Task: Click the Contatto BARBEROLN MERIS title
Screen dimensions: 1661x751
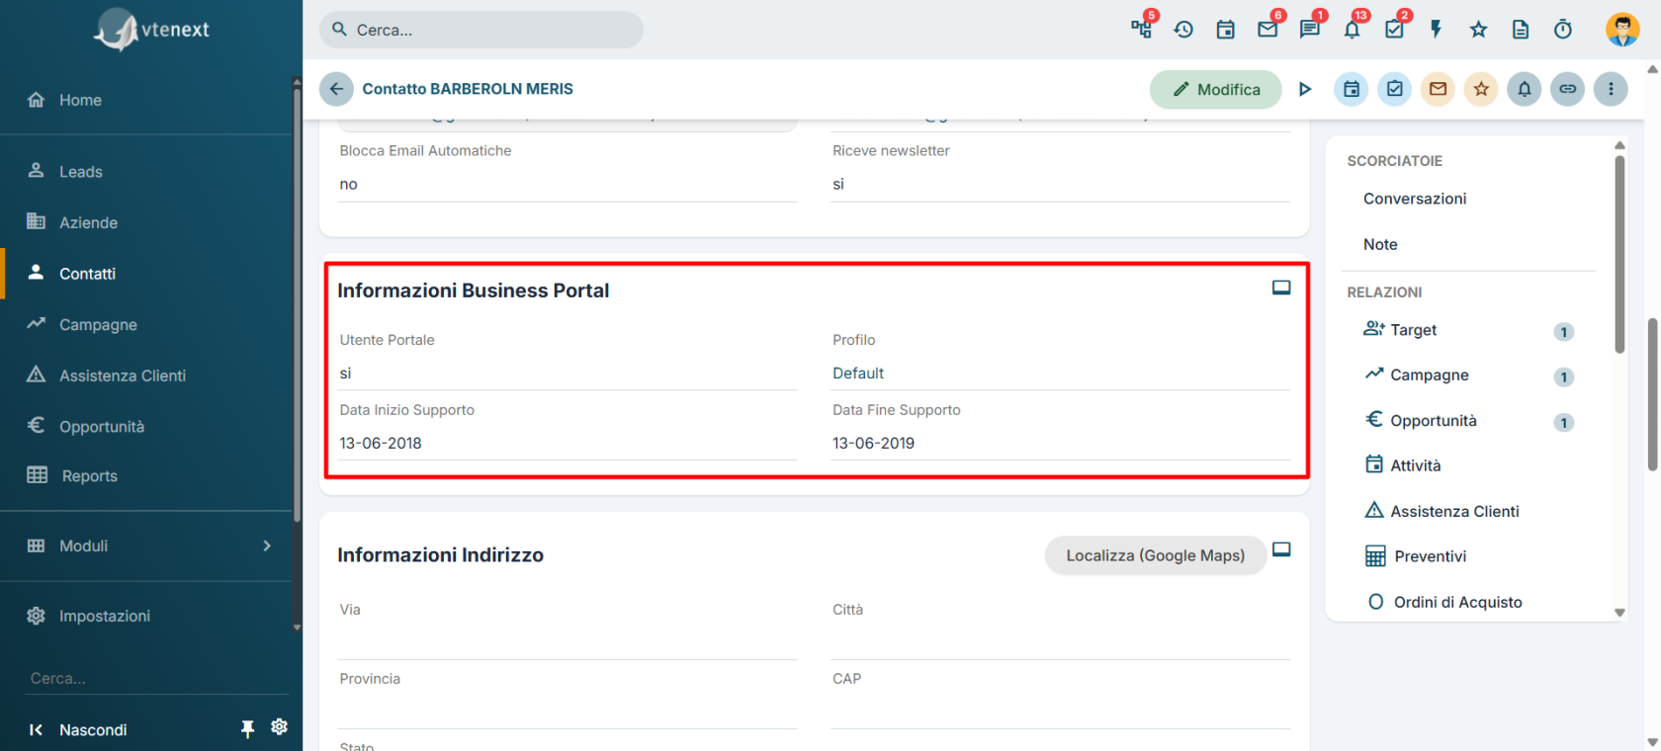Action: click(468, 89)
